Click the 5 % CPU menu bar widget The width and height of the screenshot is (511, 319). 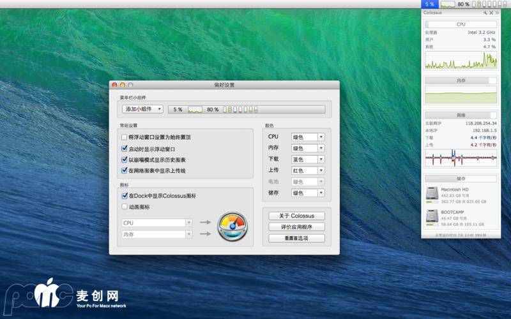[x=429, y=4]
